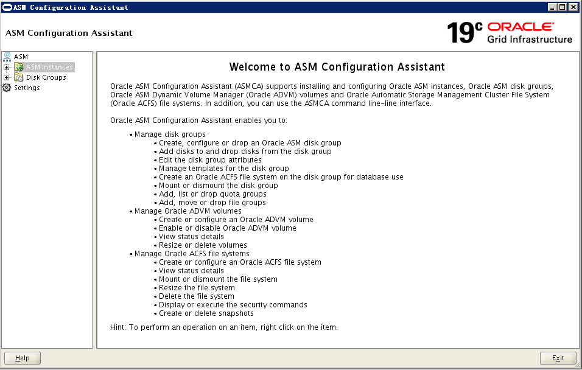Maximize the ASM Configuration Assistant window
Screen dimensions: 582x370
pyautogui.click(x=562, y=7)
